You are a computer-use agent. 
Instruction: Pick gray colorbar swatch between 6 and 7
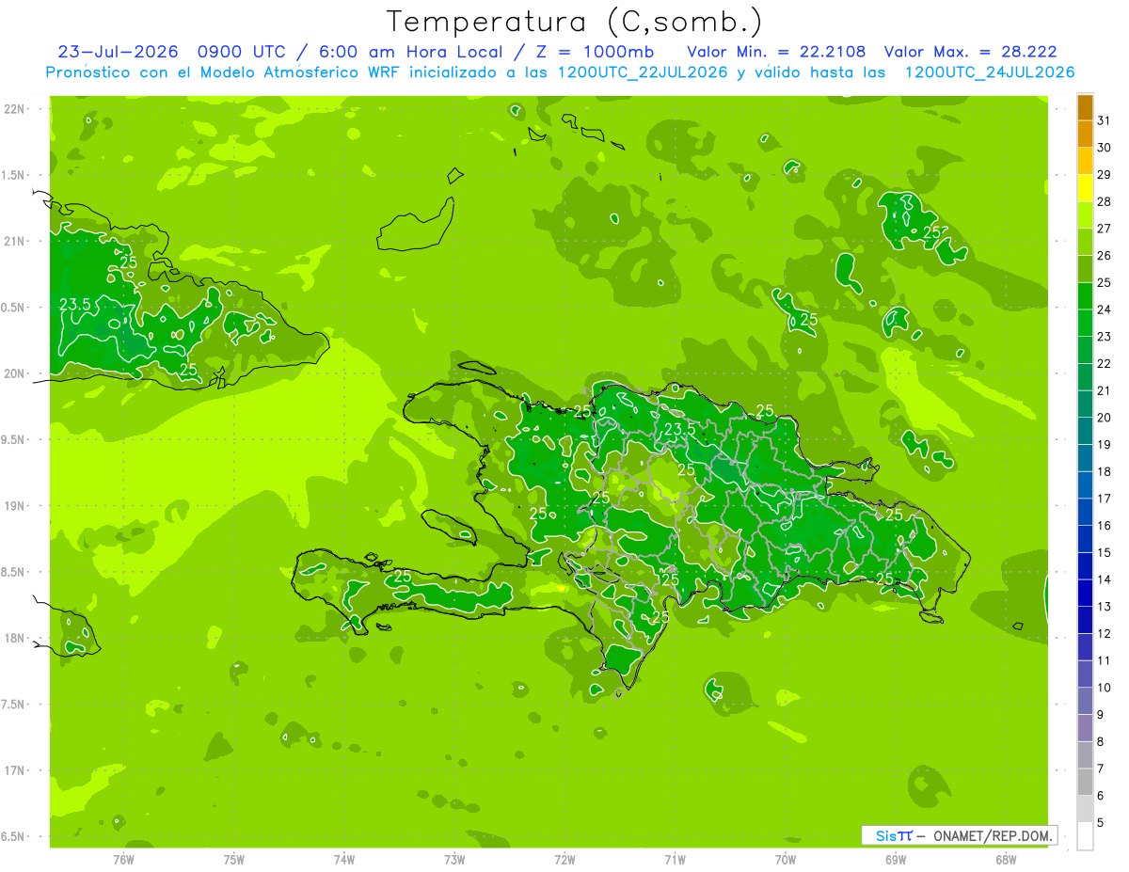click(1085, 783)
